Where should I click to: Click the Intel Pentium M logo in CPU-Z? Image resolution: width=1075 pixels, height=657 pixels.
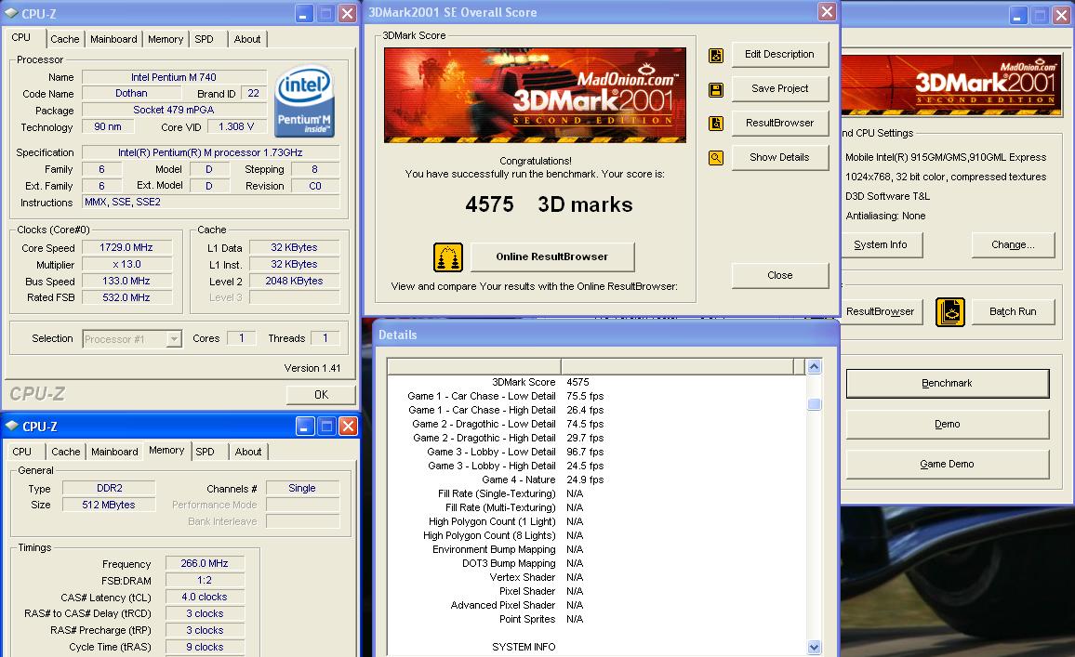(x=304, y=101)
